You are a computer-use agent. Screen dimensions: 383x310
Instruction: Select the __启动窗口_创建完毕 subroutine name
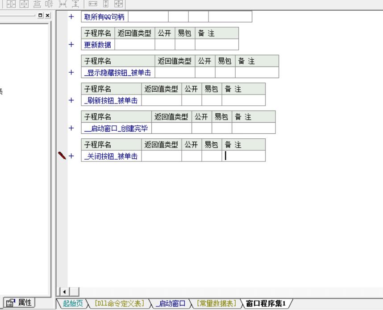click(x=116, y=128)
